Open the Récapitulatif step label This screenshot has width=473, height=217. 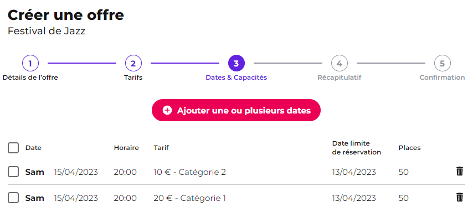340,77
